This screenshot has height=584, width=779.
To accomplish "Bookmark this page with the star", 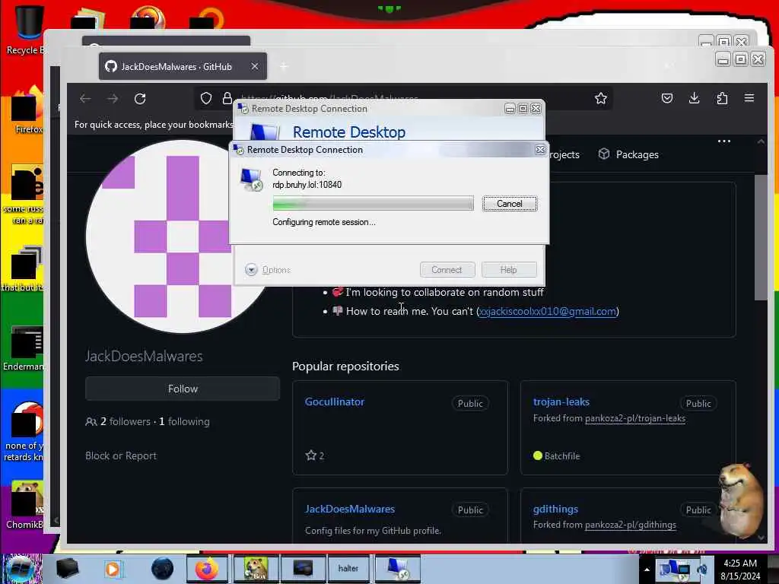I will 601,98.
